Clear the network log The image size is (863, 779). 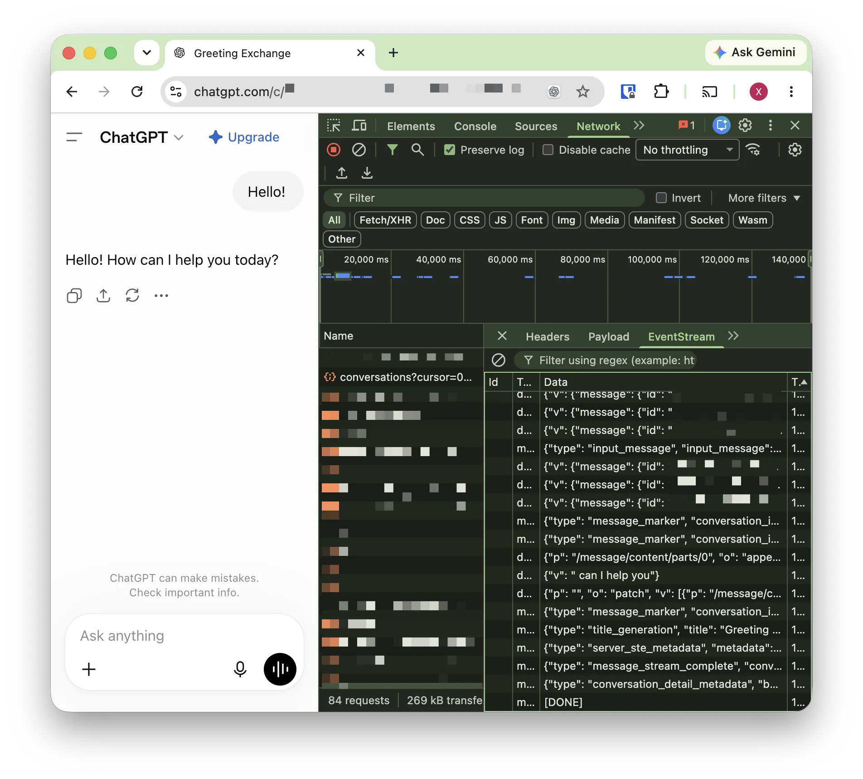tap(359, 150)
